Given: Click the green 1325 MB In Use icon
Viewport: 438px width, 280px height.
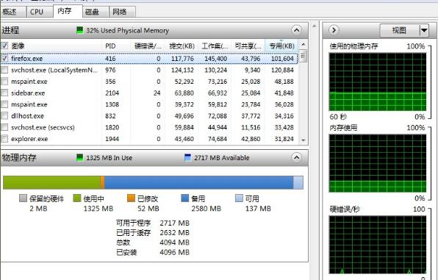Looking at the screenshot, I should (80, 157).
